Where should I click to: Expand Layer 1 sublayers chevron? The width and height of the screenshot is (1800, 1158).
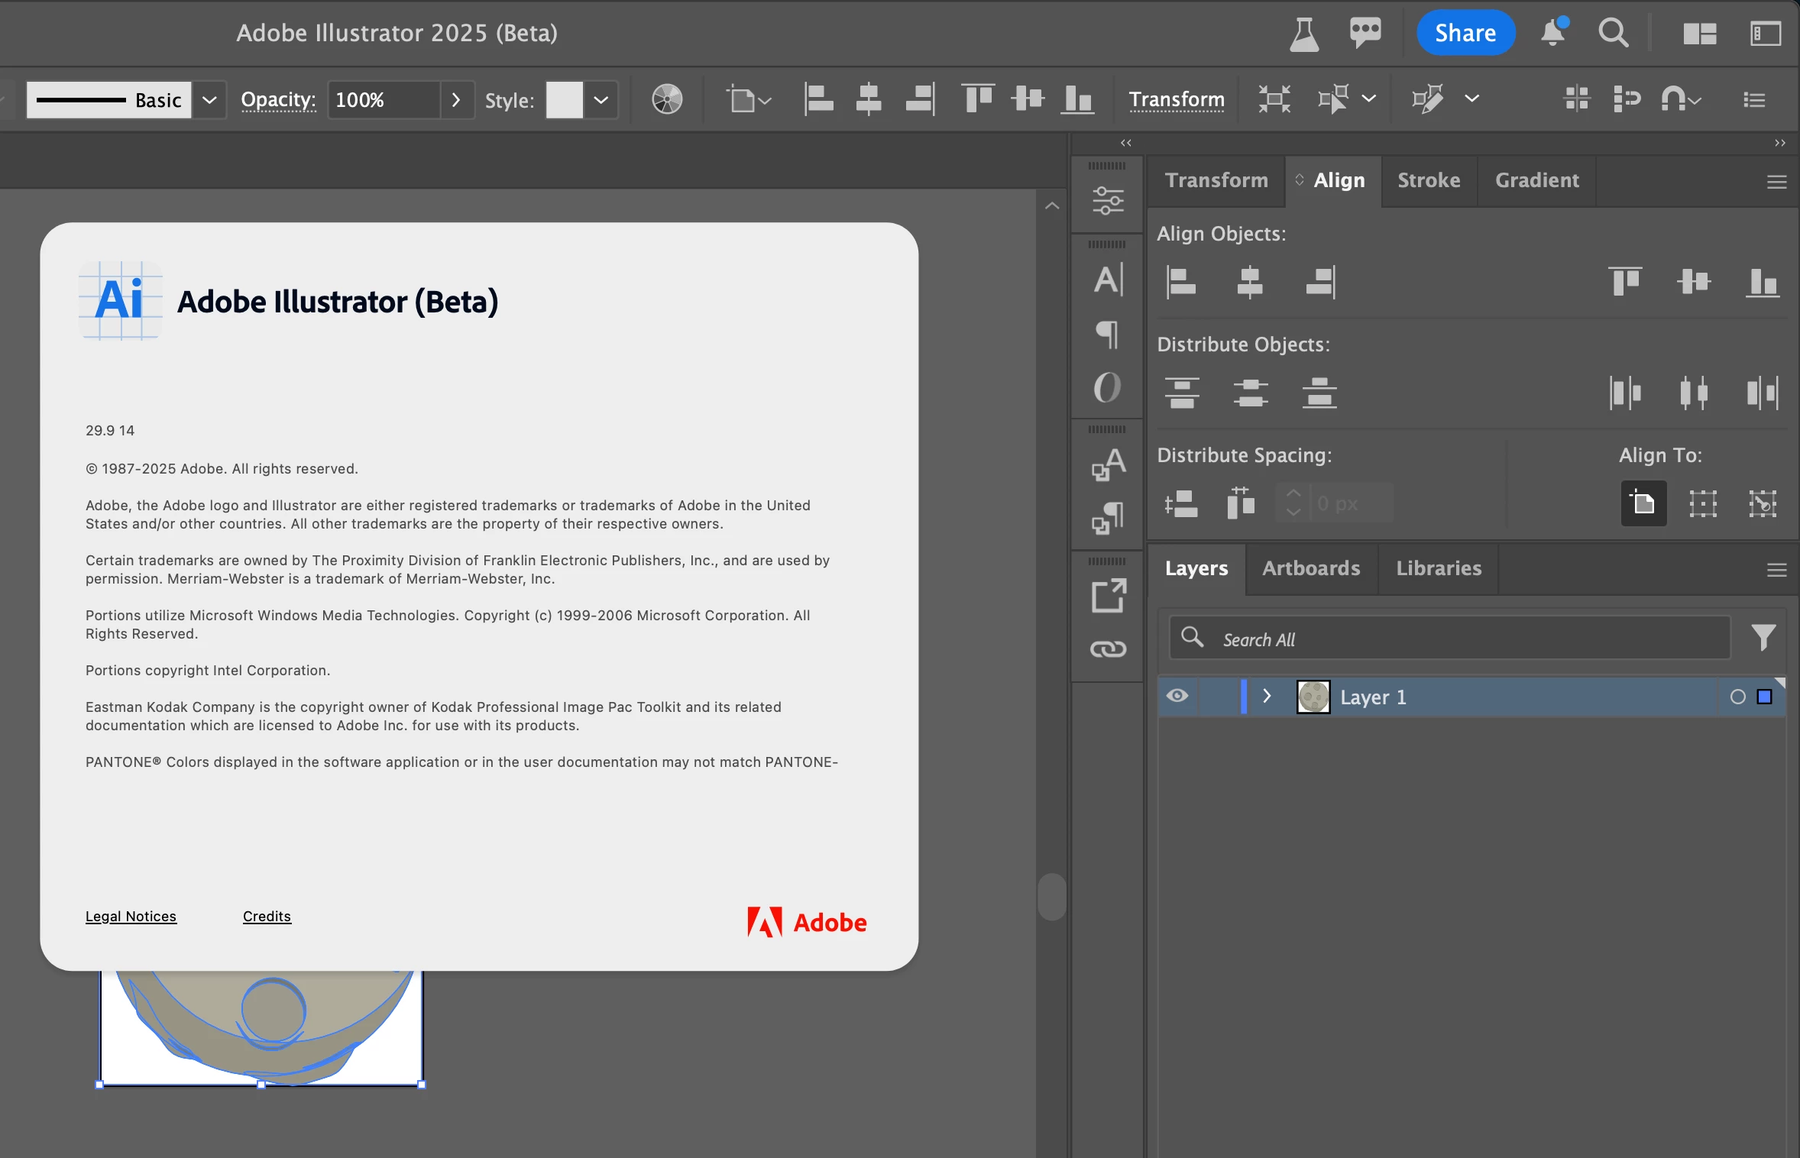pos(1267,696)
